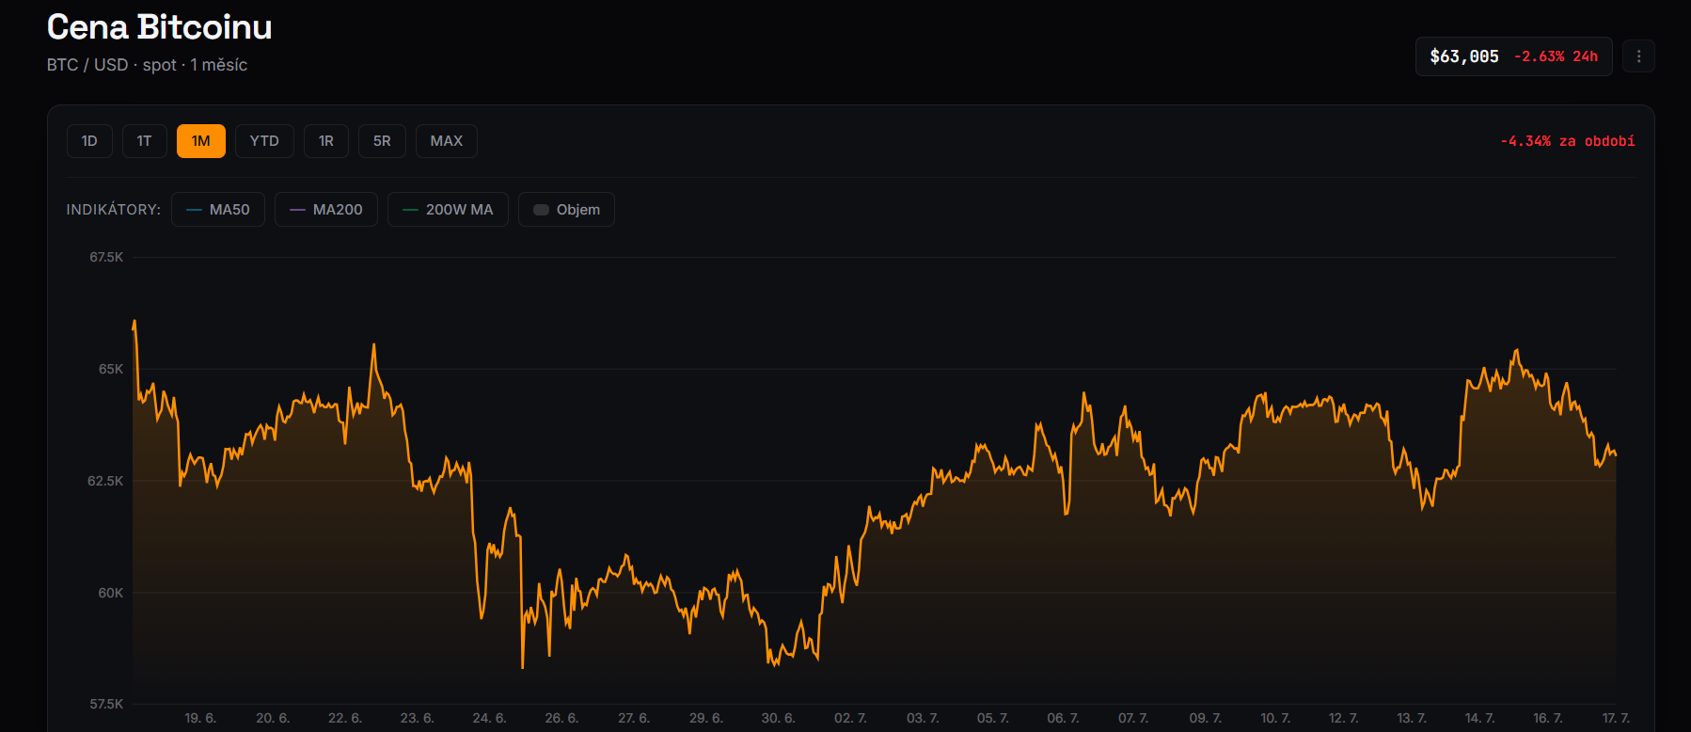Click the 10. 7. date label
The image size is (1691, 732).
1275,718
